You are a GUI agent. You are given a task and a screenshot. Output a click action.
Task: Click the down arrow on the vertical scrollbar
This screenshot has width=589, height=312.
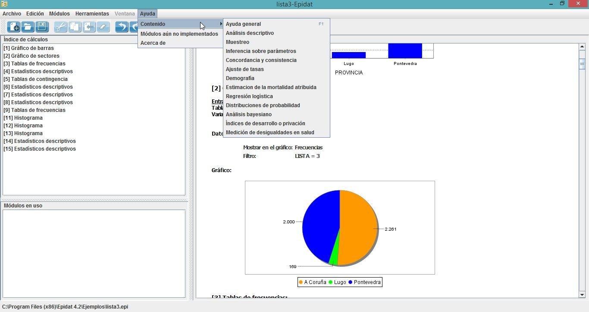point(583,295)
